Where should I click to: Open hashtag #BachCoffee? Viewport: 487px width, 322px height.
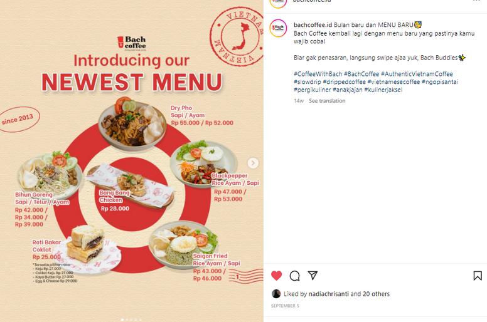tap(361, 74)
